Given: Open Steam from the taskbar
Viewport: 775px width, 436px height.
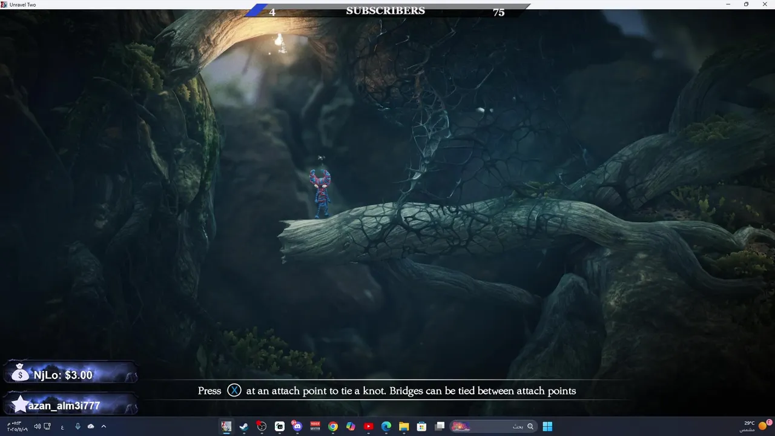Looking at the screenshot, I should pos(244,426).
